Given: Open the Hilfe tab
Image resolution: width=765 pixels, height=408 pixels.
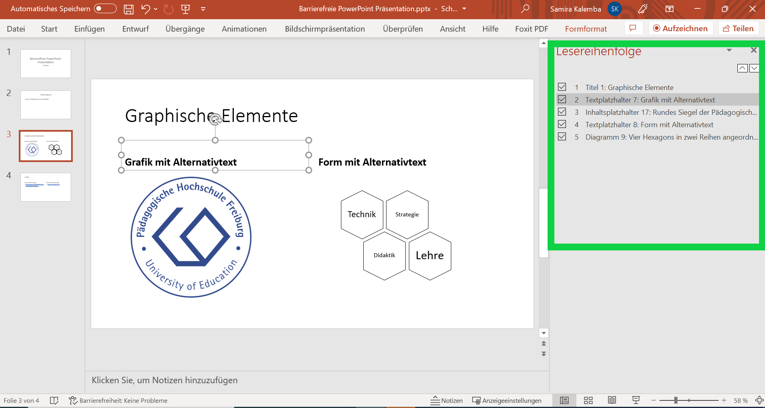Looking at the screenshot, I should coord(490,29).
